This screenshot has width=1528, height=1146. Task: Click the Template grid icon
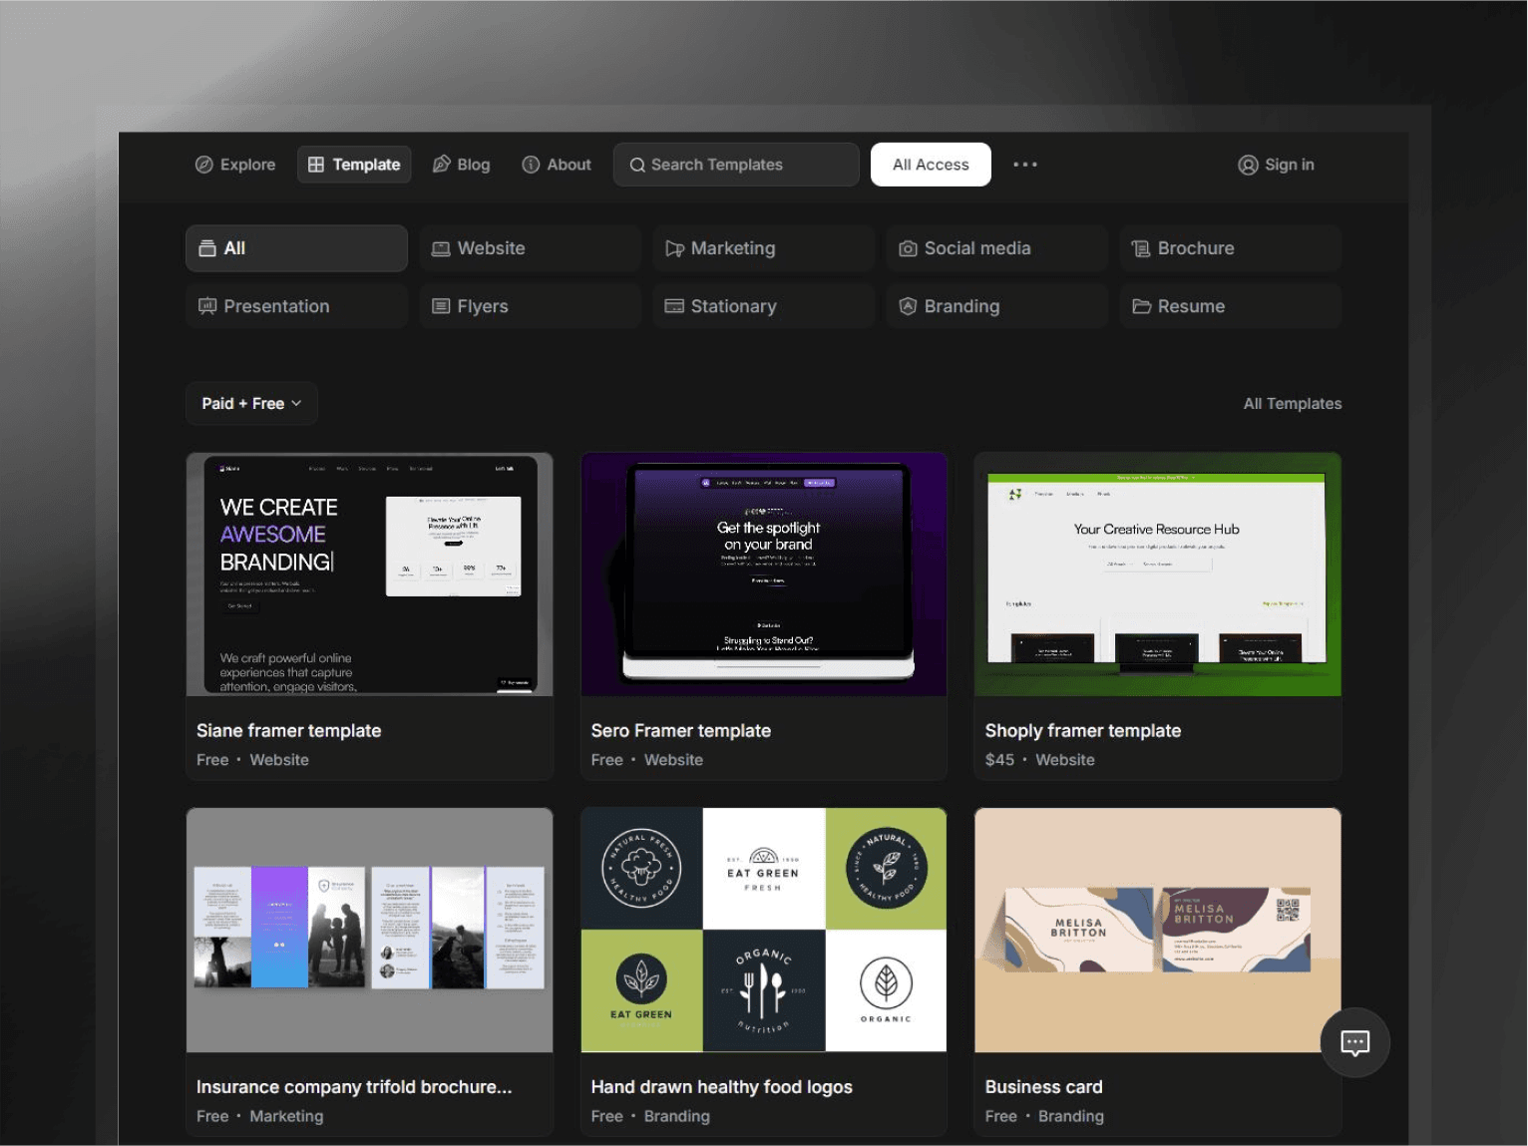coord(316,165)
